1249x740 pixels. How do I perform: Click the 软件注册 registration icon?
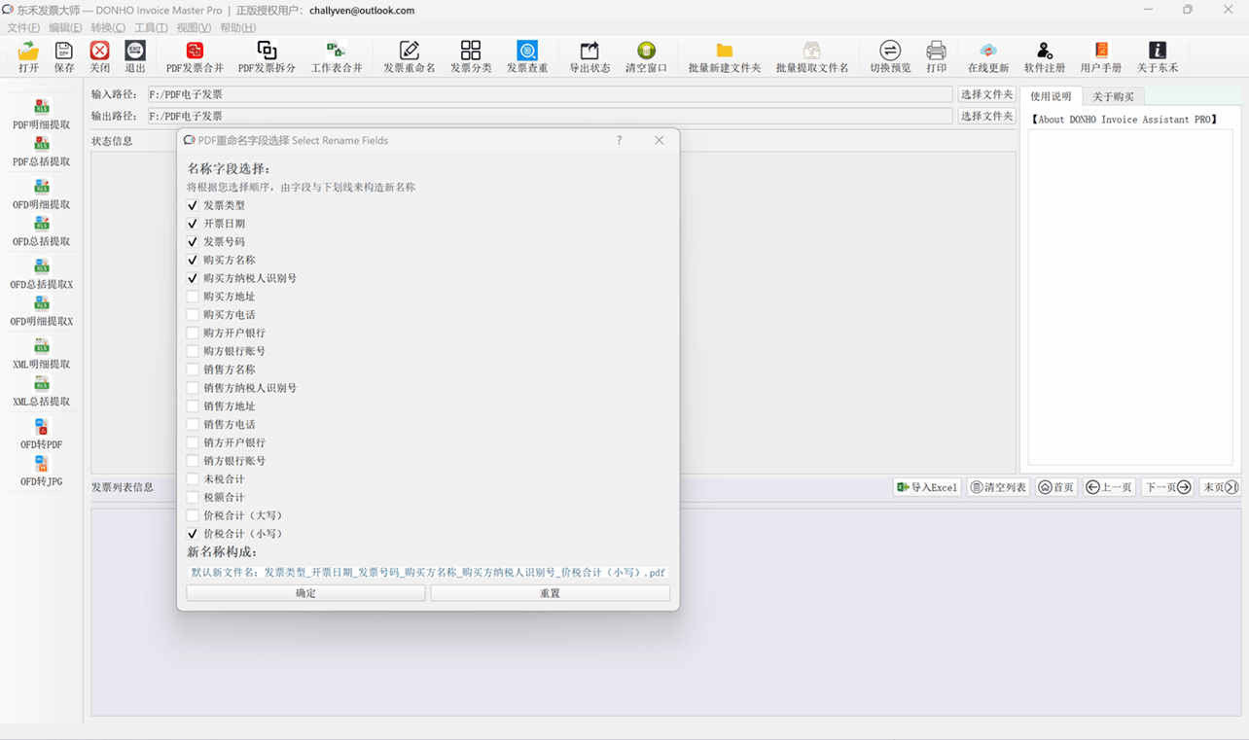1045,57
